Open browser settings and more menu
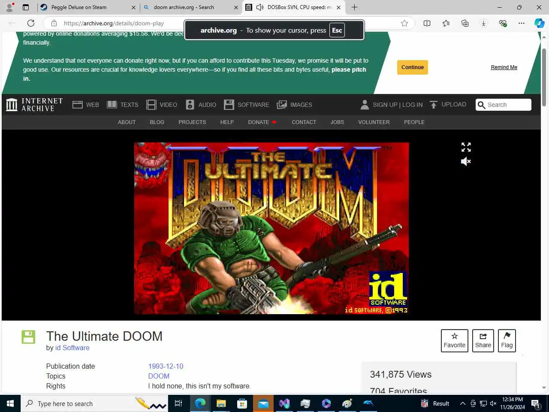 click(x=521, y=23)
